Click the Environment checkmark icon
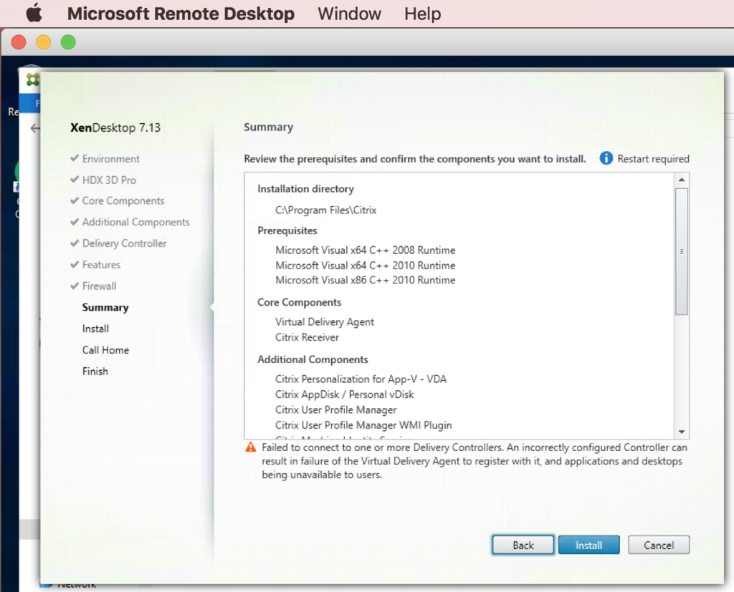The image size is (734, 592). pyautogui.click(x=75, y=158)
